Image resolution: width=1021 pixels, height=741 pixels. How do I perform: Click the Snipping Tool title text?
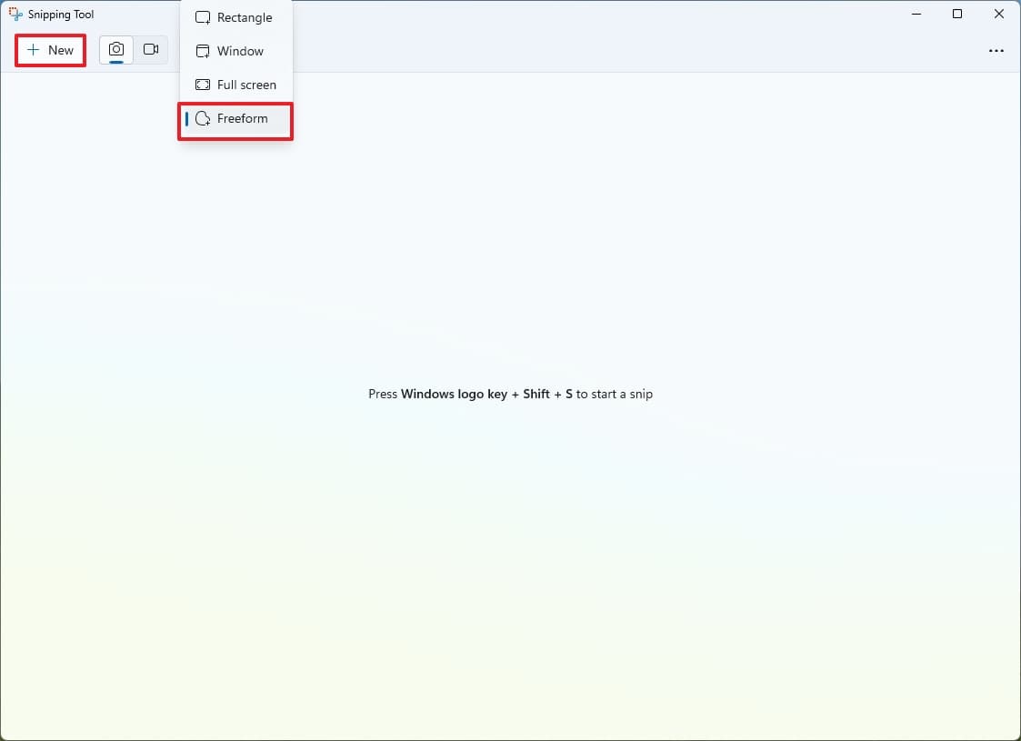pyautogui.click(x=61, y=15)
